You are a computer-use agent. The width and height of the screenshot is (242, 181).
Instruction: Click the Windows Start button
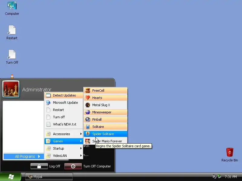tap(11, 177)
